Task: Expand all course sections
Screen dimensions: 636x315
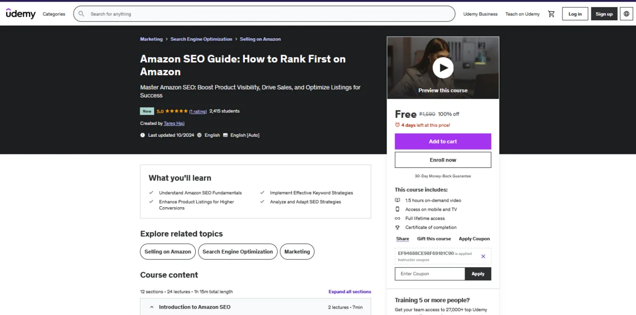Action: (x=350, y=292)
